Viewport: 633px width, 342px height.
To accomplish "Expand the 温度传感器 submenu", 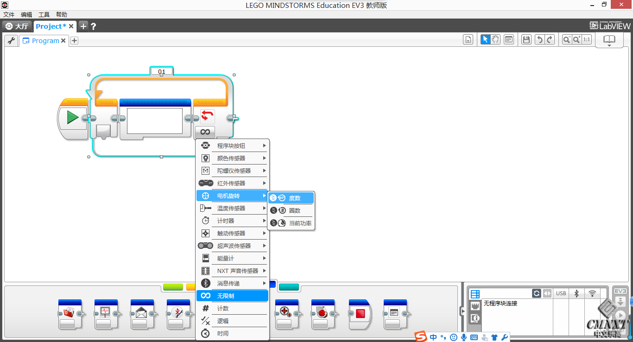I will click(x=233, y=208).
